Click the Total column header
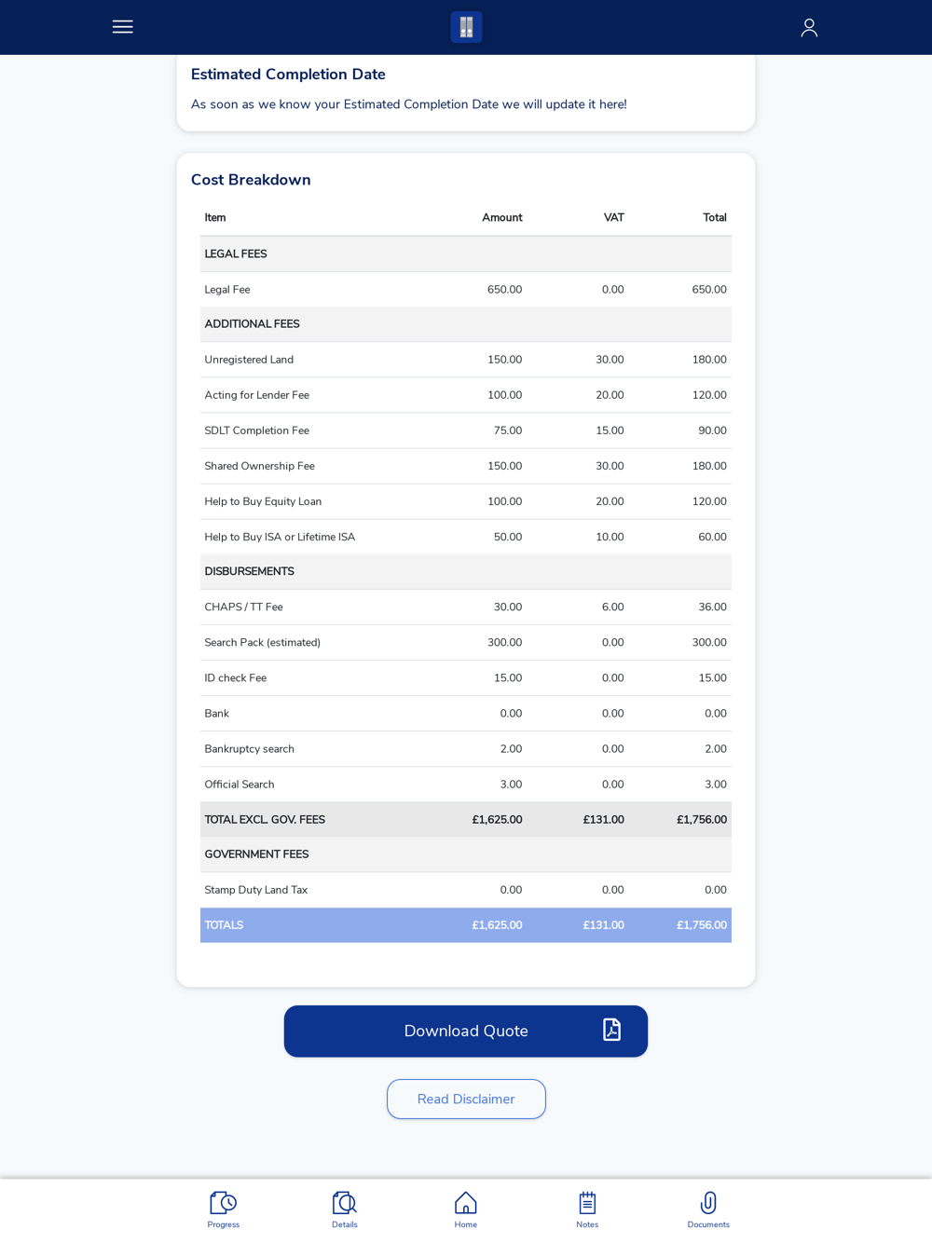The width and height of the screenshot is (932, 1243). [x=715, y=218]
